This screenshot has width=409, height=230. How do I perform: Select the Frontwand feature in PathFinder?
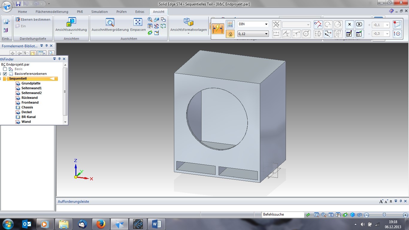30,102
